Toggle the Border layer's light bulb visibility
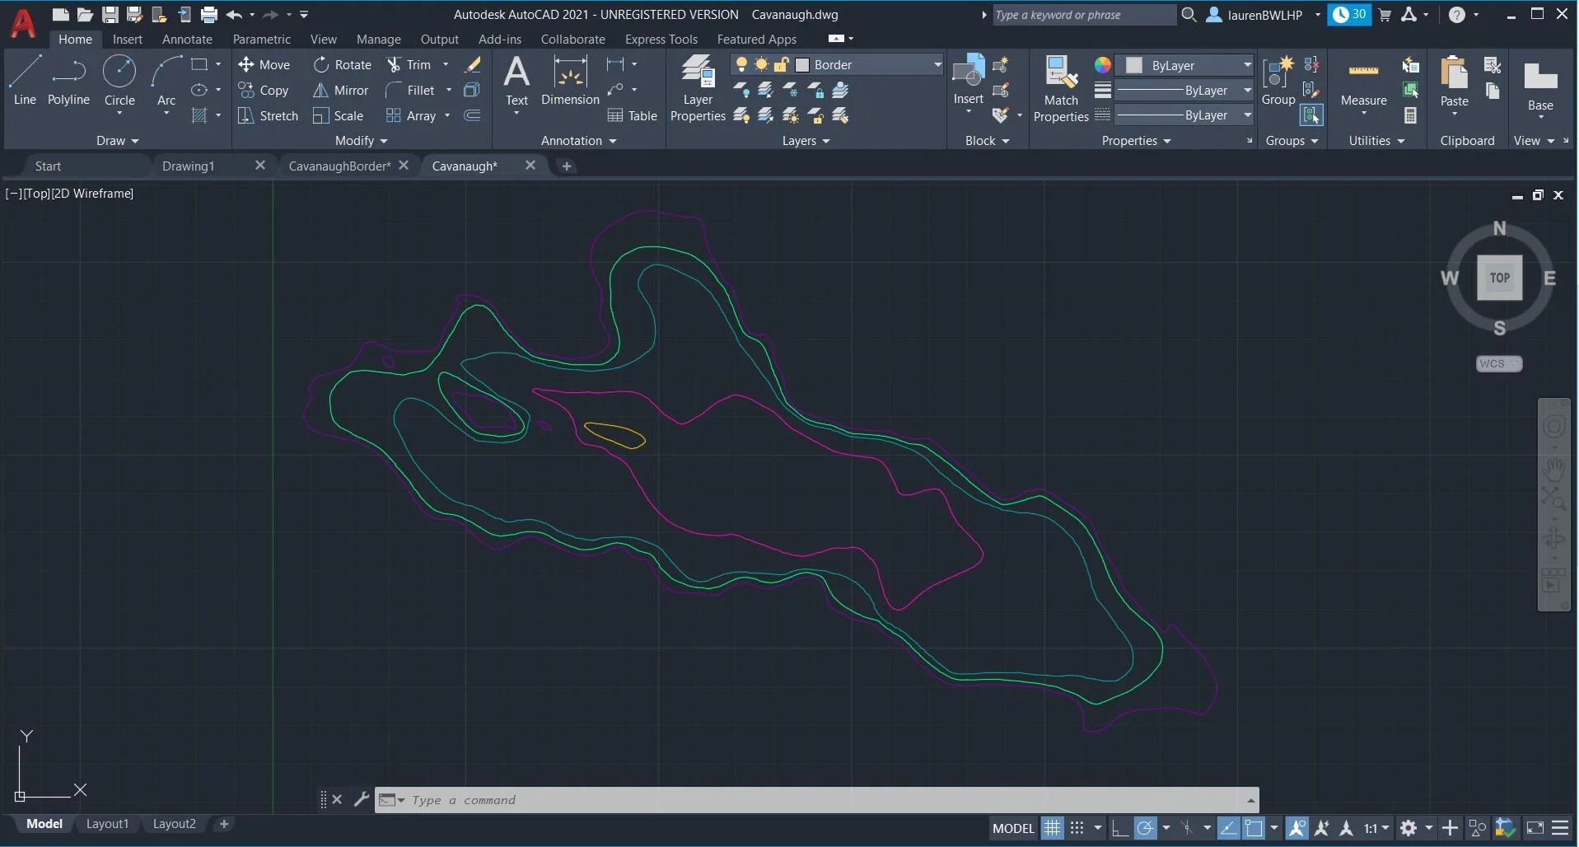Image resolution: width=1579 pixels, height=847 pixels. pos(742,63)
